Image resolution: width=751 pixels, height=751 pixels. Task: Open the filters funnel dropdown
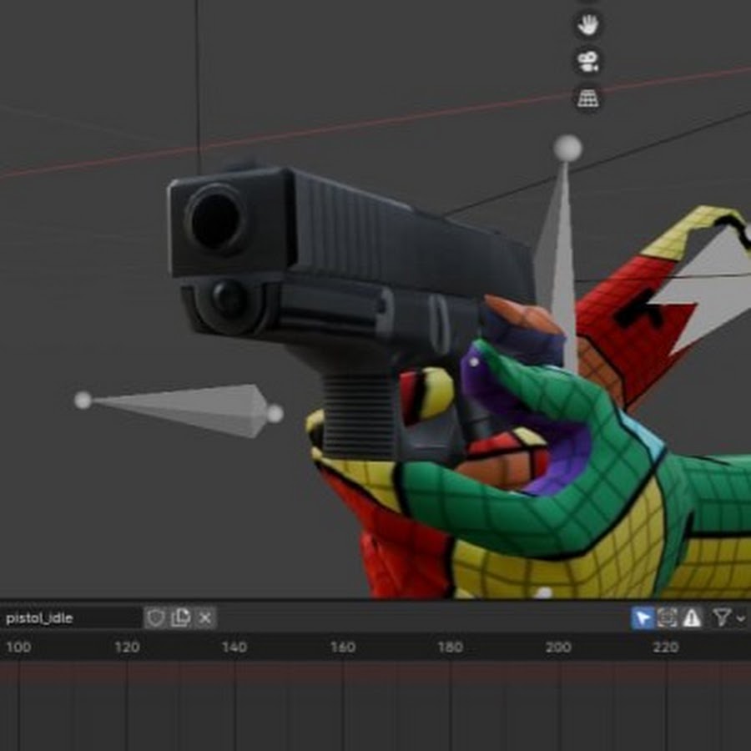click(728, 617)
